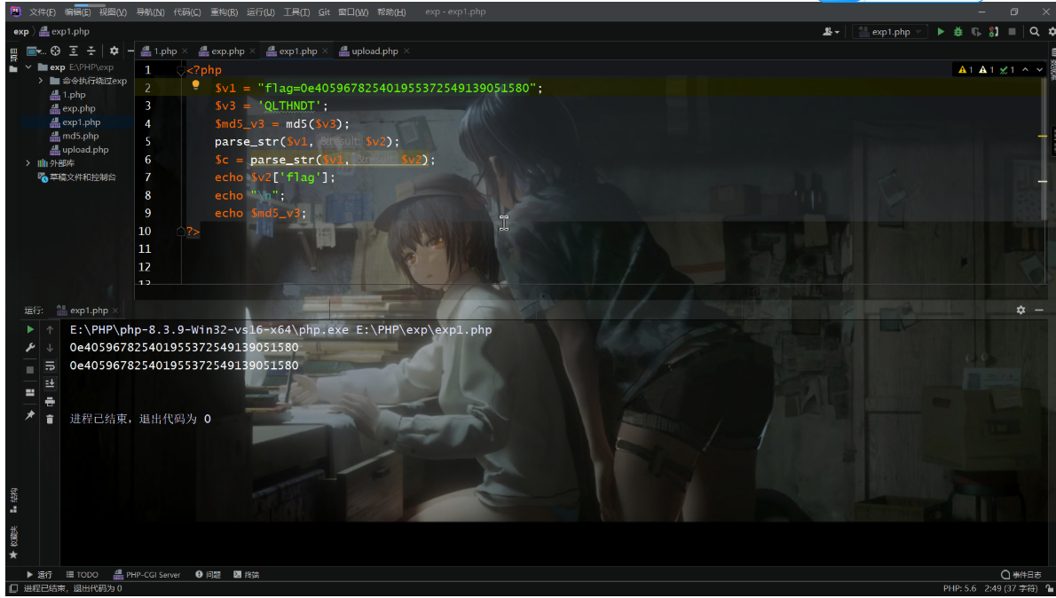Open the Git menu
The height and width of the screenshot is (598, 1056).
pos(324,12)
